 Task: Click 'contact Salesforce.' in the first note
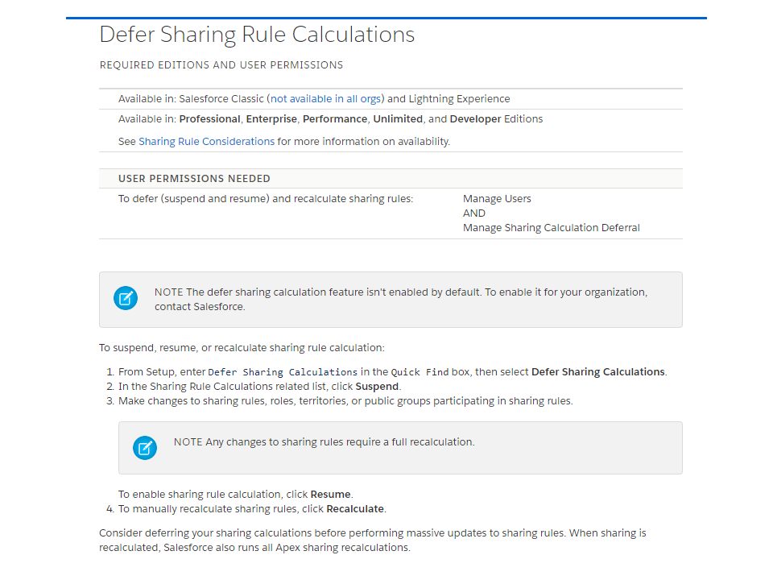200,307
